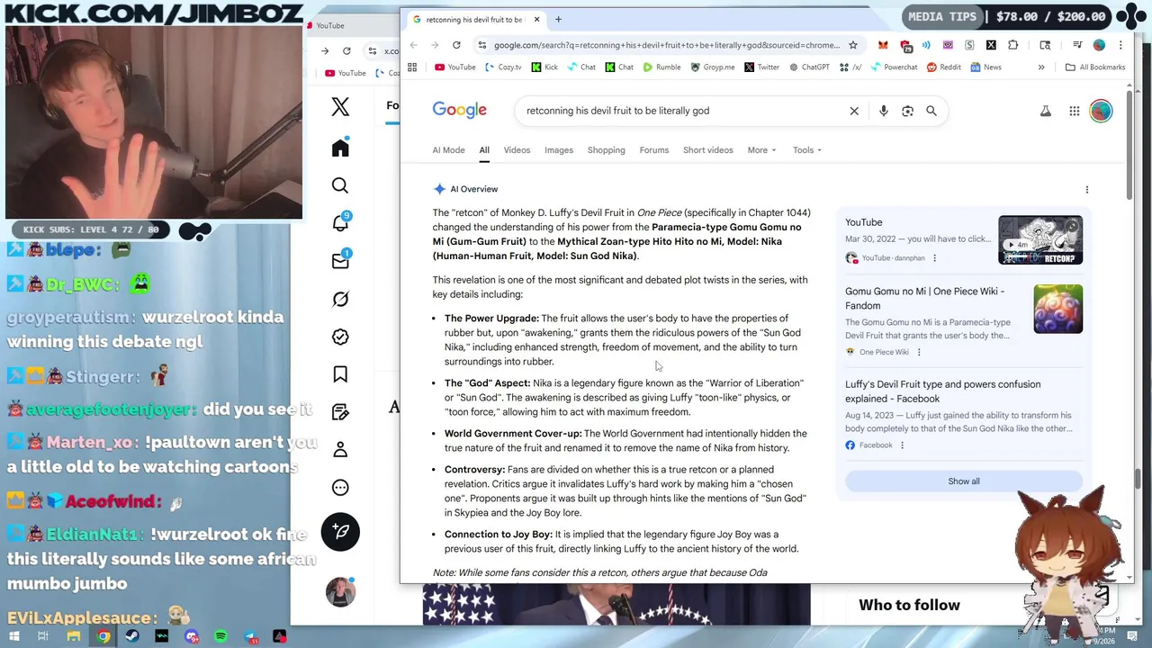
Task: Open File Explorer from the taskbar
Action: [74, 637]
